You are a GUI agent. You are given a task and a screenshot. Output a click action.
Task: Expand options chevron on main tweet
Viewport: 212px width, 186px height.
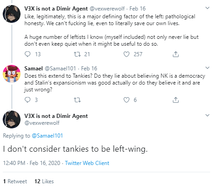click(207, 115)
